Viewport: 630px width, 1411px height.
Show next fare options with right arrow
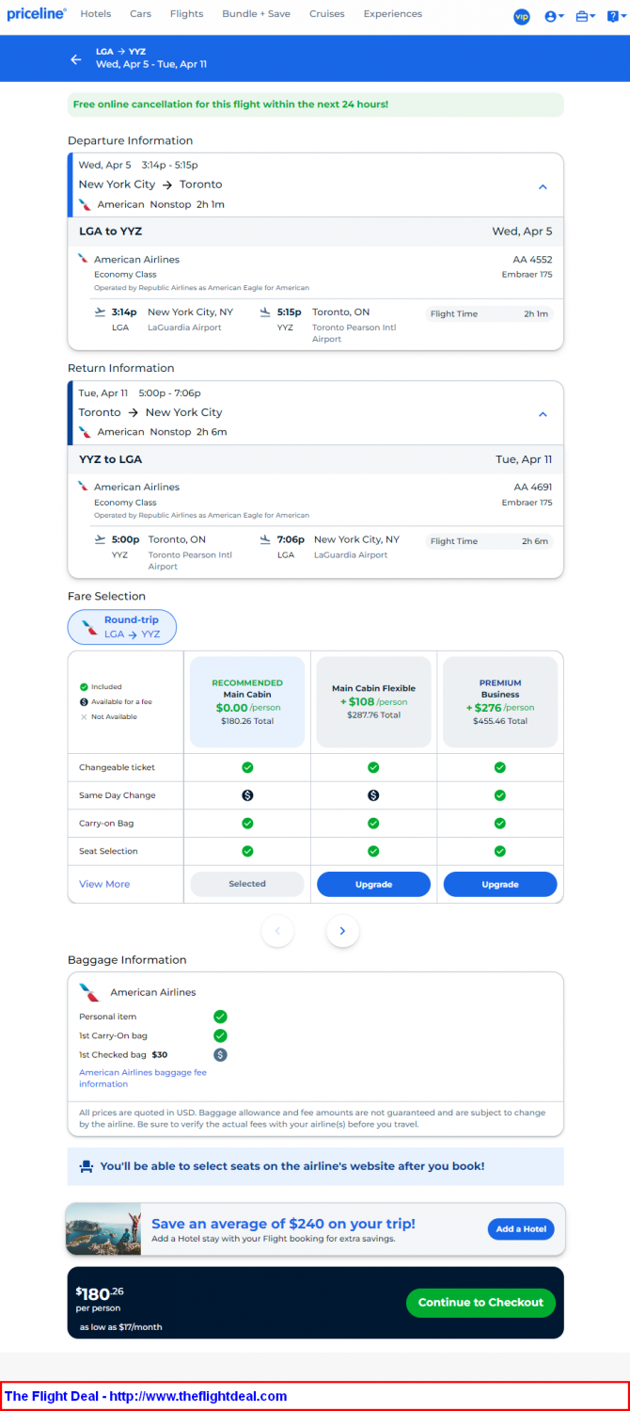342,931
